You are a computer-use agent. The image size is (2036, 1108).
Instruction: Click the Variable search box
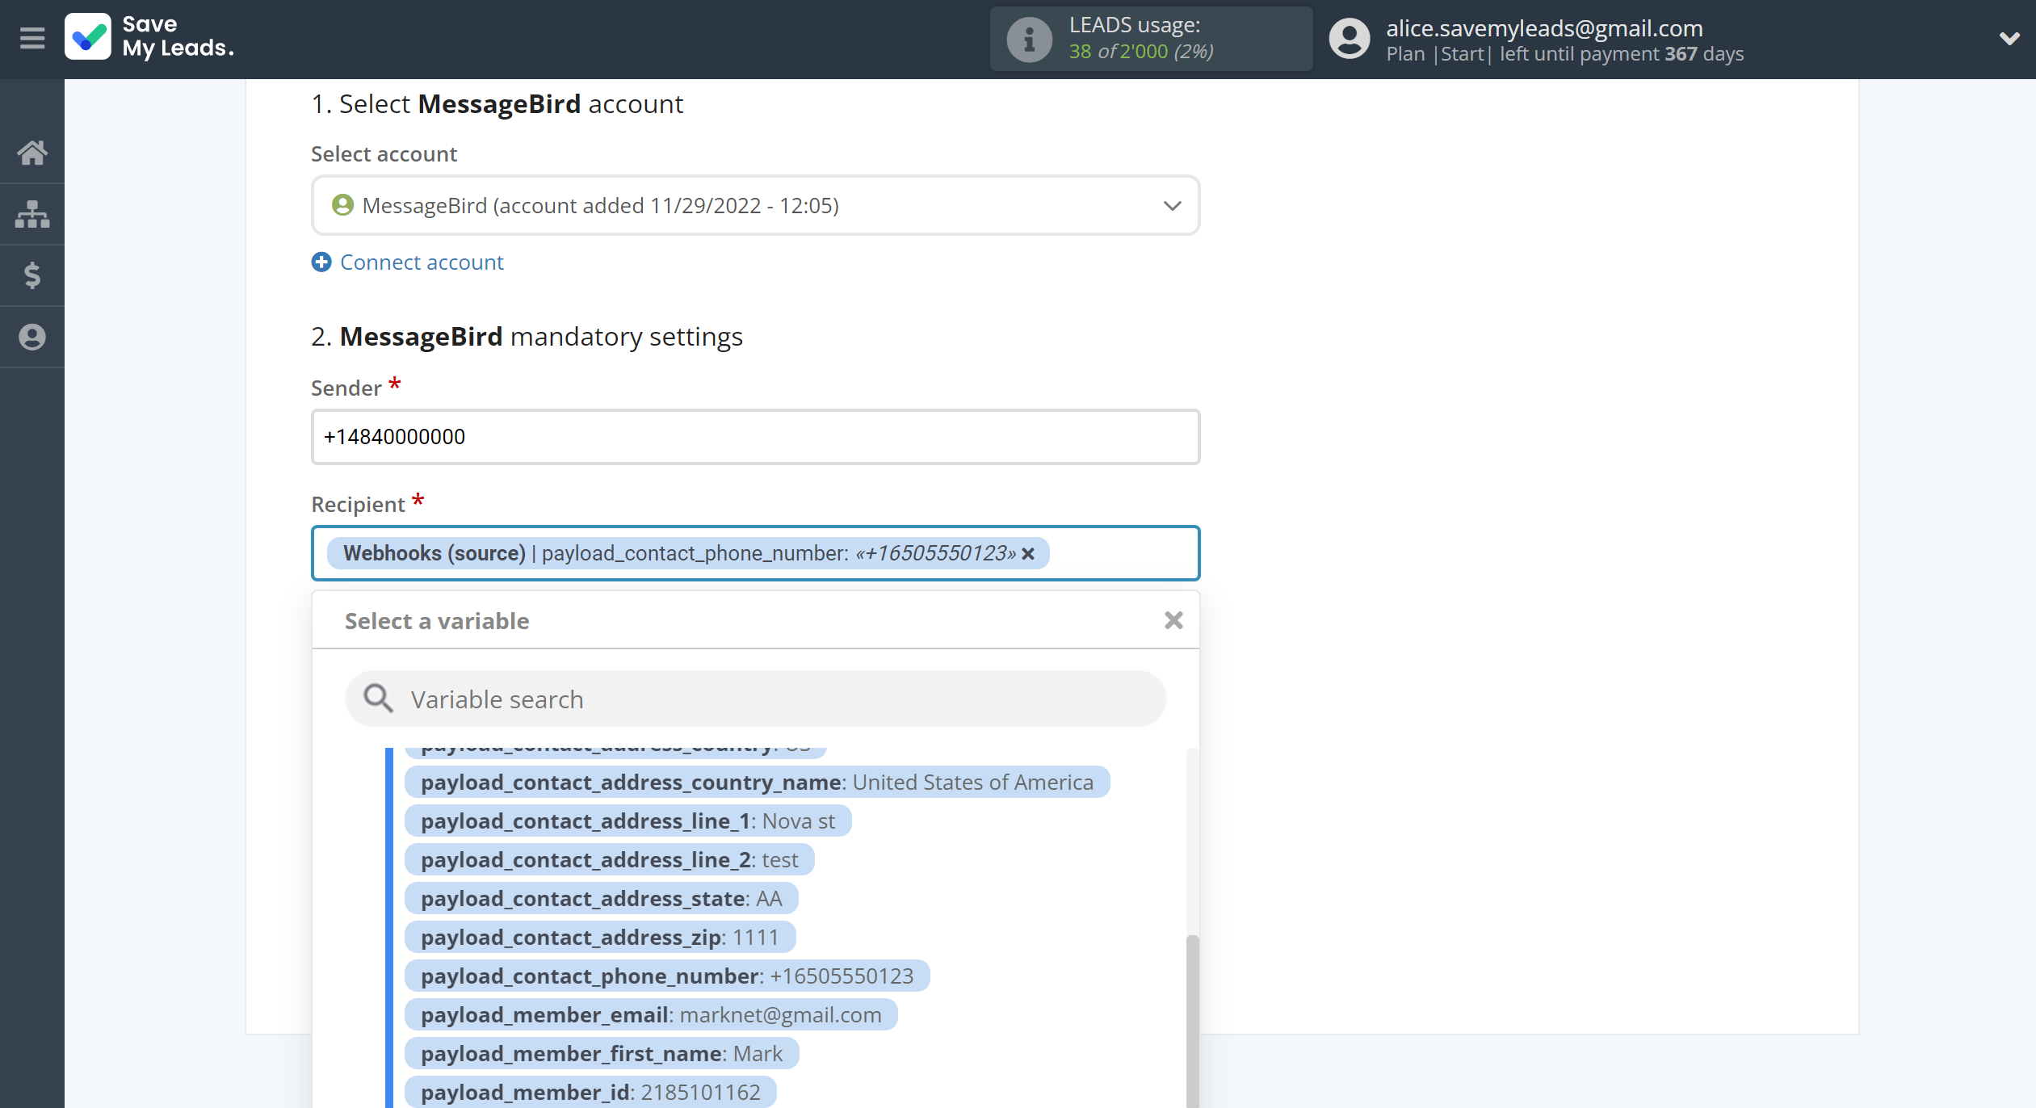tap(755, 699)
